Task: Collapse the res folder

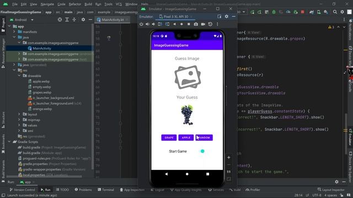Action: click(14, 70)
